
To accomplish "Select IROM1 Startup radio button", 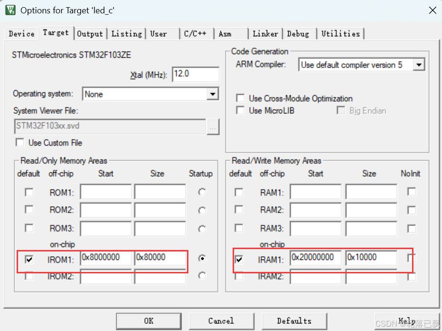I will coord(202,259).
